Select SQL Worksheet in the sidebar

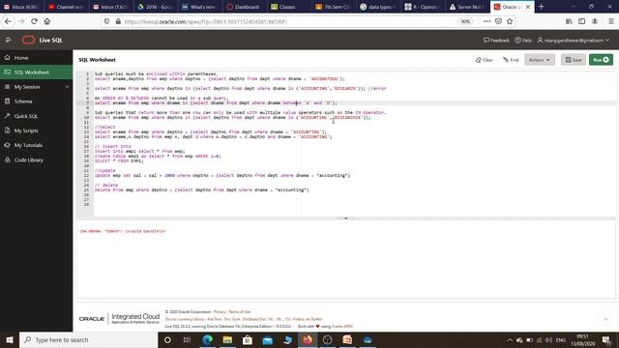click(x=37, y=72)
